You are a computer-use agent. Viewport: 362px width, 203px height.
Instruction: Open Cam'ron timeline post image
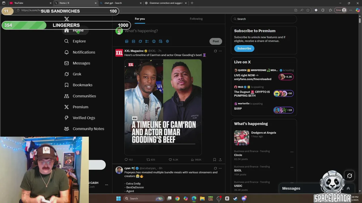click(163, 107)
